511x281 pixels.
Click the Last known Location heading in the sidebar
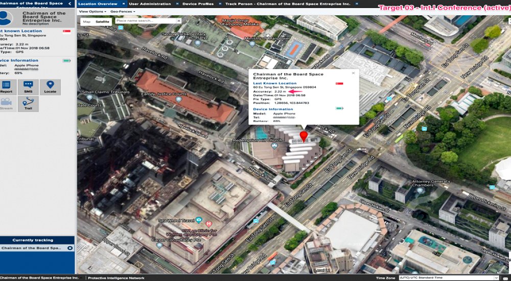tap(21, 31)
